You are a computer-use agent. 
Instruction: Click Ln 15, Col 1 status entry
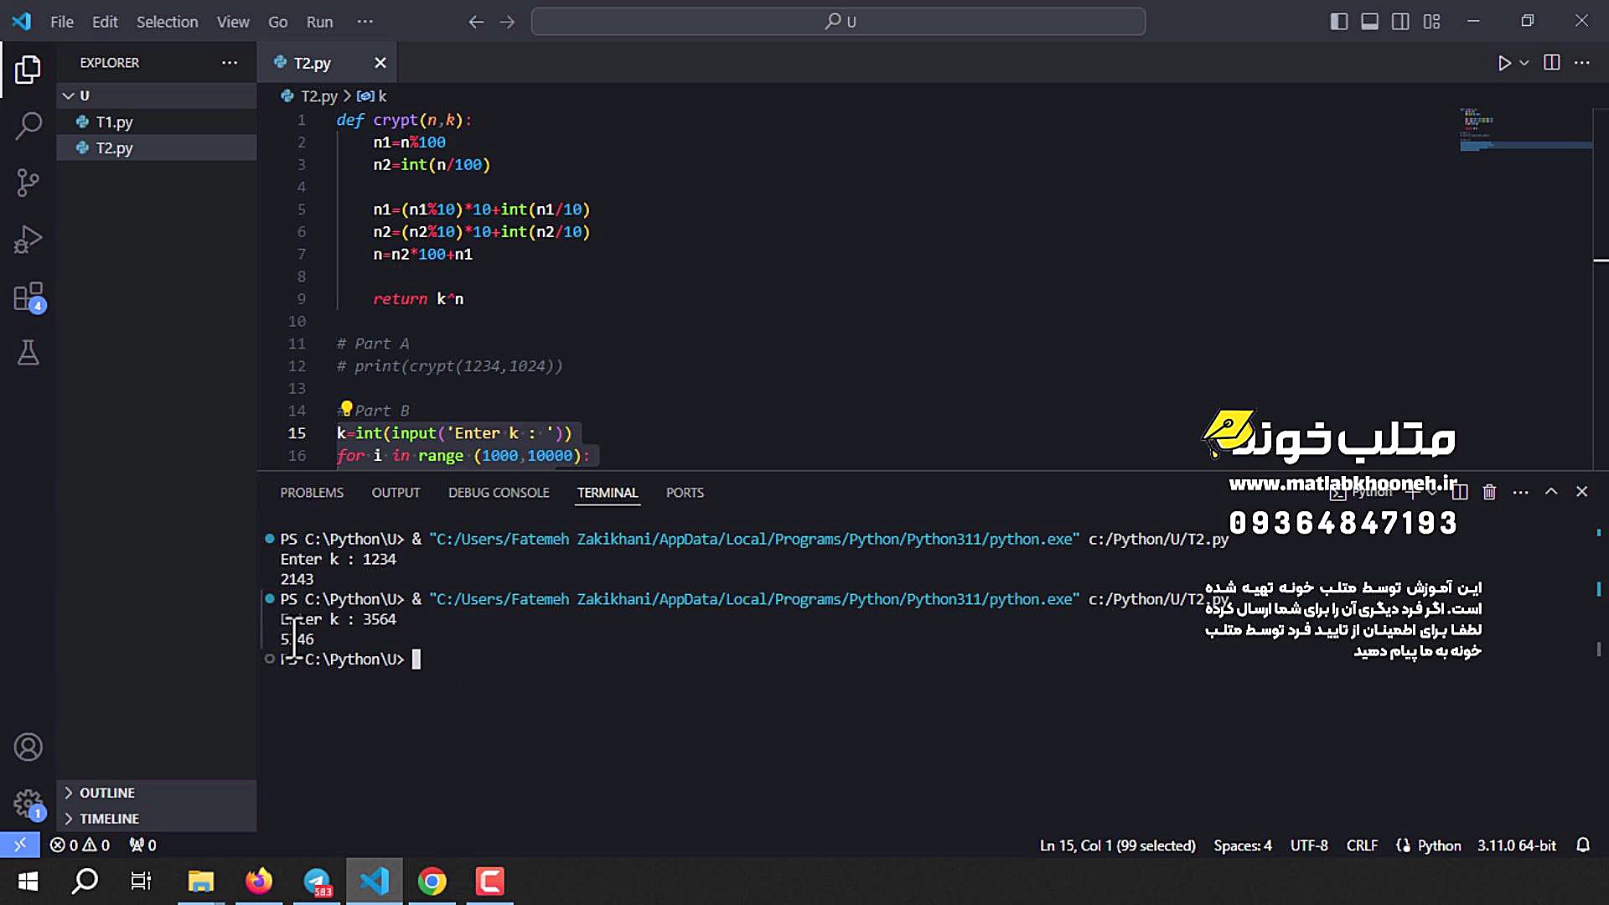pyautogui.click(x=1117, y=846)
